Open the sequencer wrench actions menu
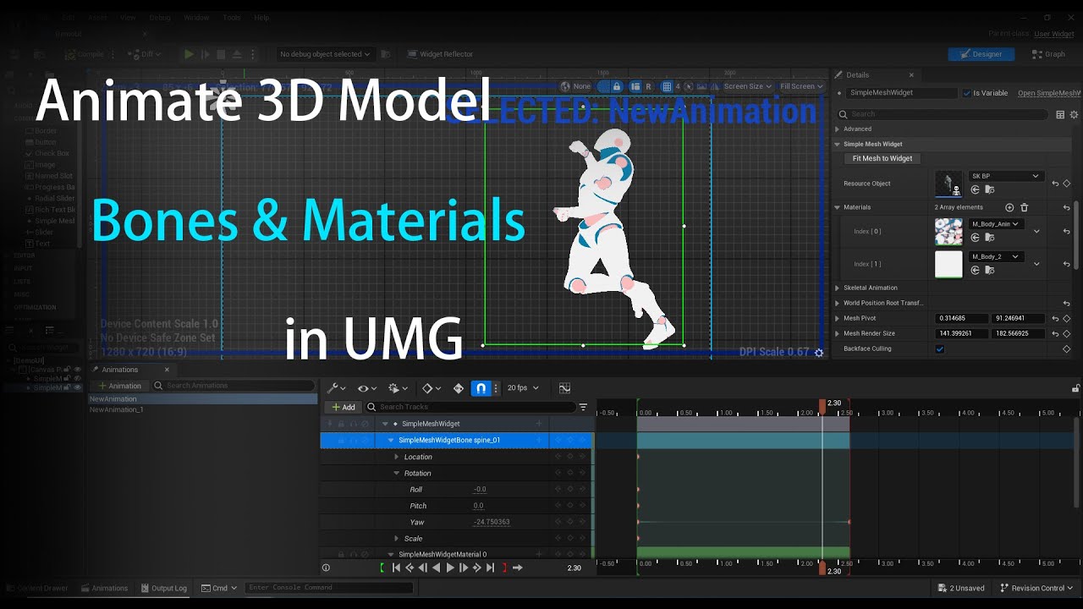Screen dimensions: 1083x609 pos(336,388)
